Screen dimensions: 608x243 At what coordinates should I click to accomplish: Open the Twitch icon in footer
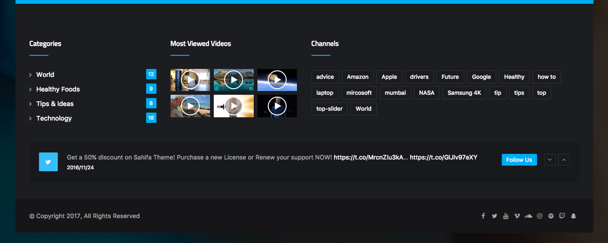[562, 216]
